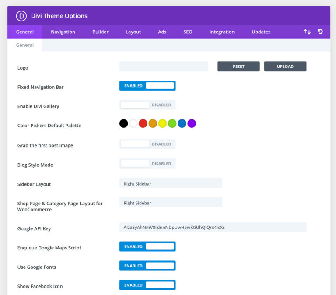Switch to the Navigation tab
The image size is (336, 295).
63,32
